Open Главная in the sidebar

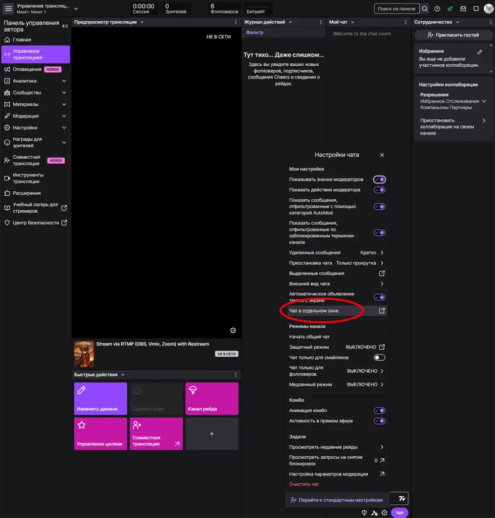click(x=22, y=39)
